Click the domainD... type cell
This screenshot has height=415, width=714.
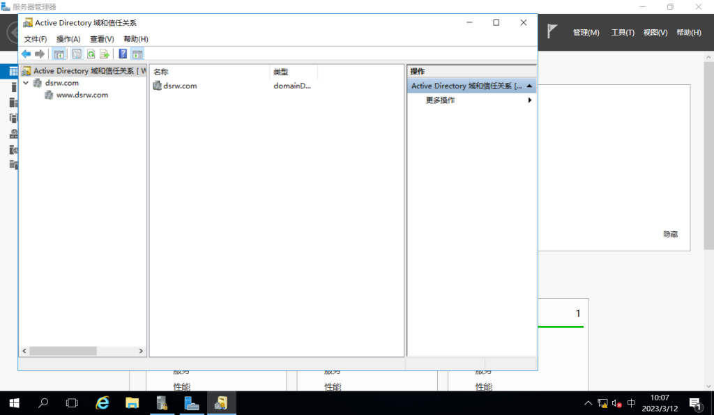click(x=292, y=86)
